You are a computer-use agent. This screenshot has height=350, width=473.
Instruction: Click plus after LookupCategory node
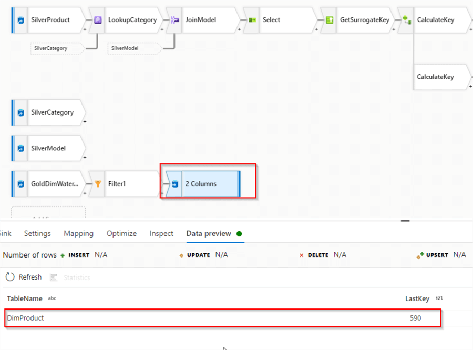coord(162,29)
